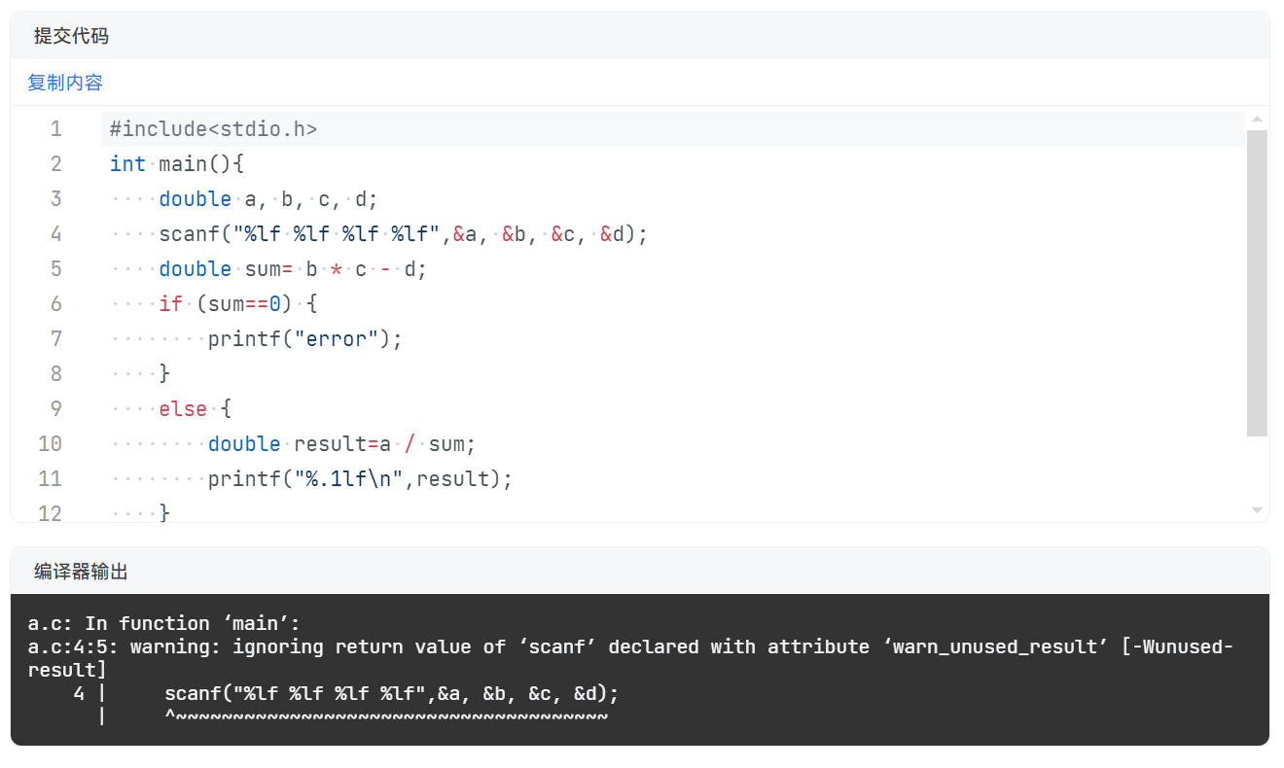The height and width of the screenshot is (768, 1284).
Task: Click the code editor scroll-up arrow
Action: pyautogui.click(x=1257, y=120)
